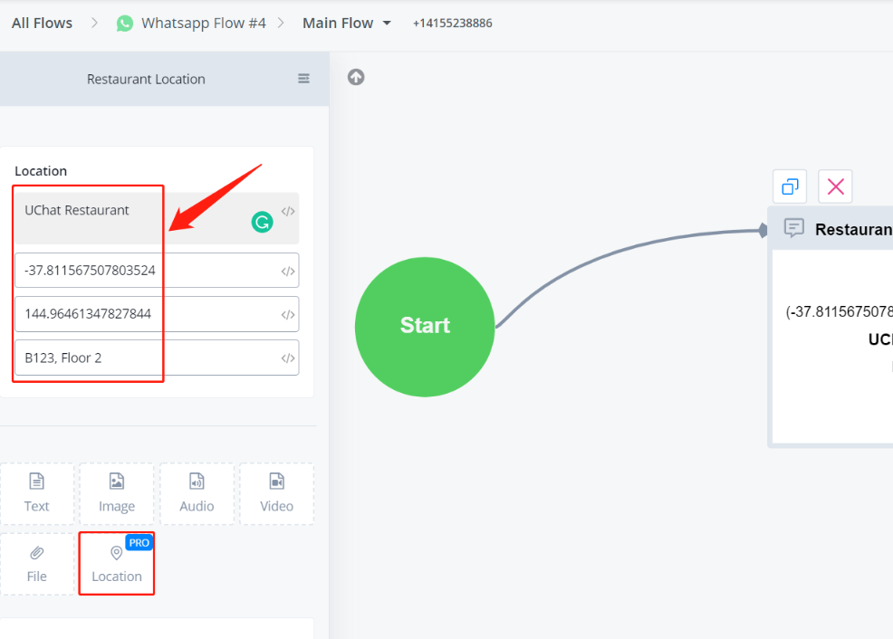Add a Location PRO block
The image size is (893, 639).
pos(117,563)
